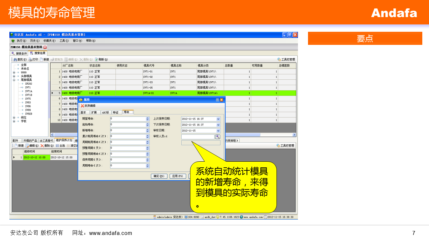The image size is (429, 241).
Task: Expand the 头部模具 tree node
Action: point(14,76)
